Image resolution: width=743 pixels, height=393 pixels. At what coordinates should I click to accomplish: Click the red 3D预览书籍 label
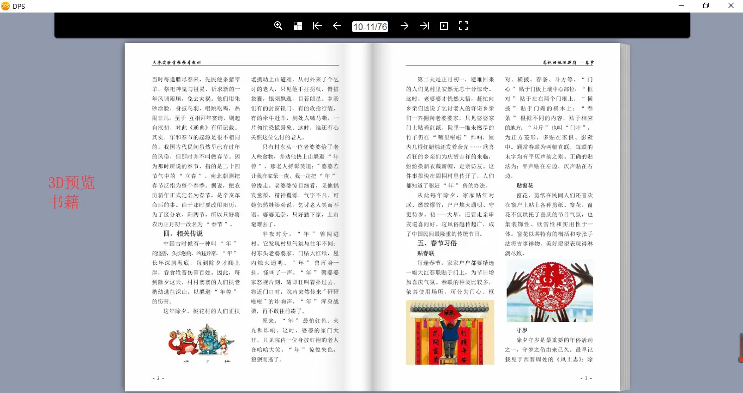pos(71,192)
